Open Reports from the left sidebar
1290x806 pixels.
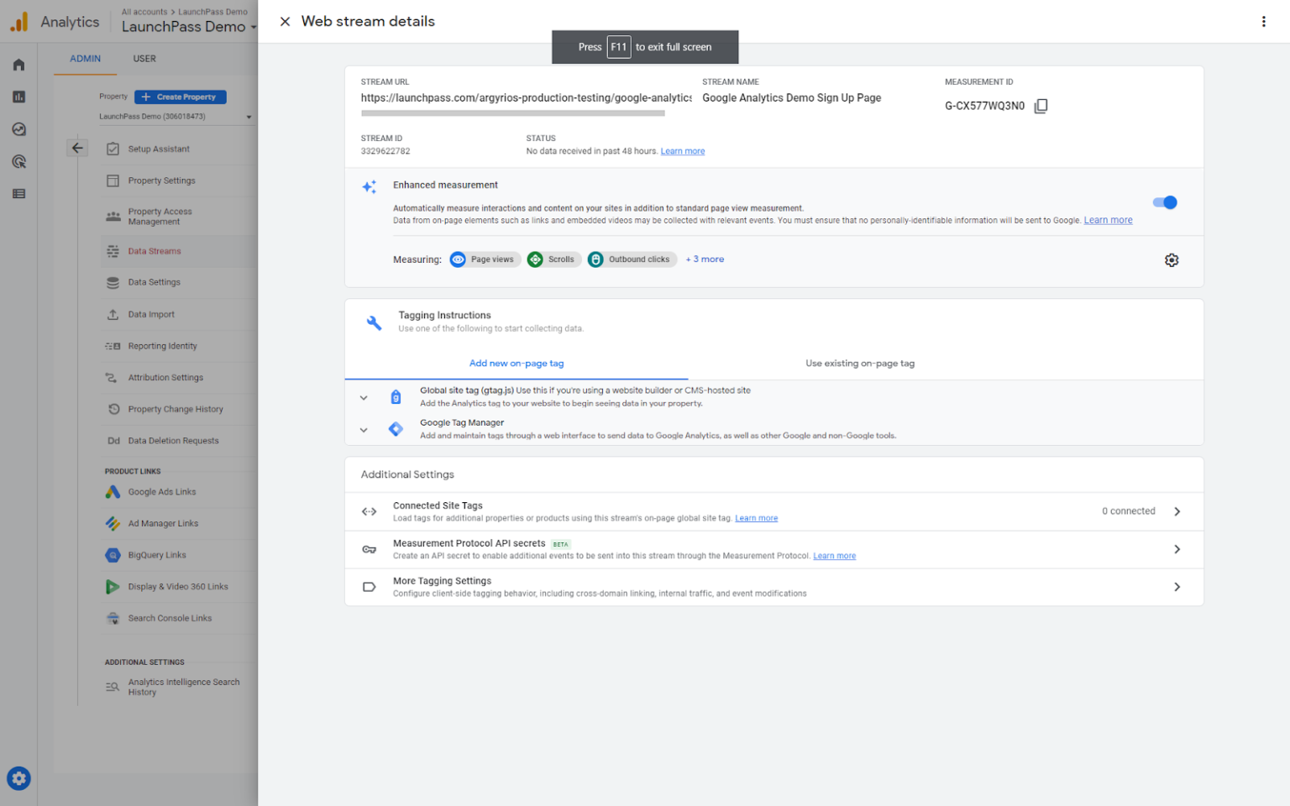[18, 97]
